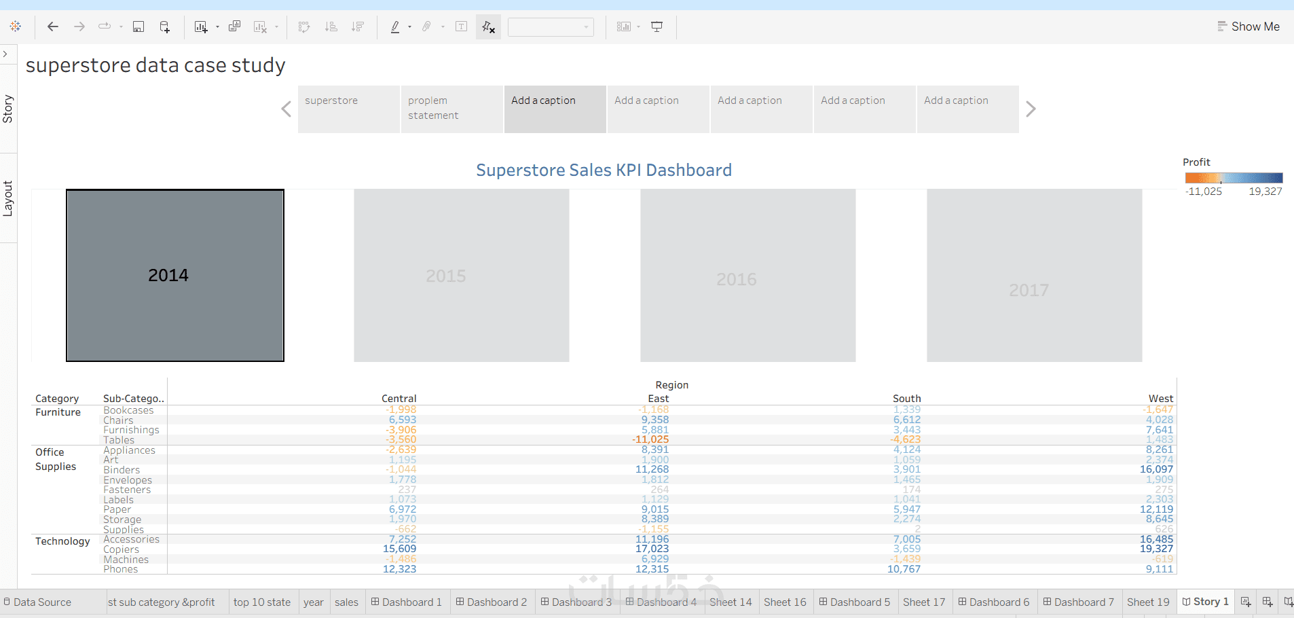Sort descending using the toolbar icon
The height and width of the screenshot is (618, 1294).
tap(358, 26)
